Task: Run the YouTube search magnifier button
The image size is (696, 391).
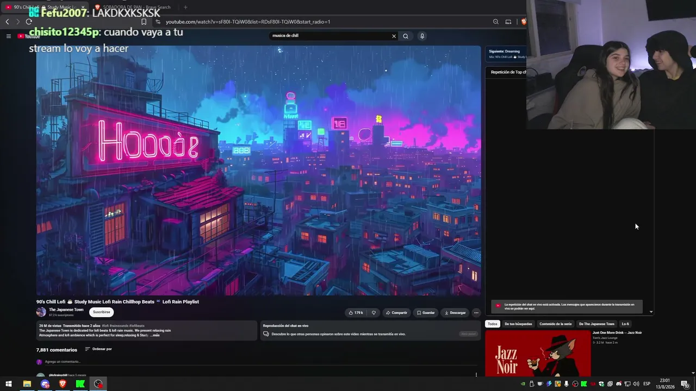Action: (405, 36)
